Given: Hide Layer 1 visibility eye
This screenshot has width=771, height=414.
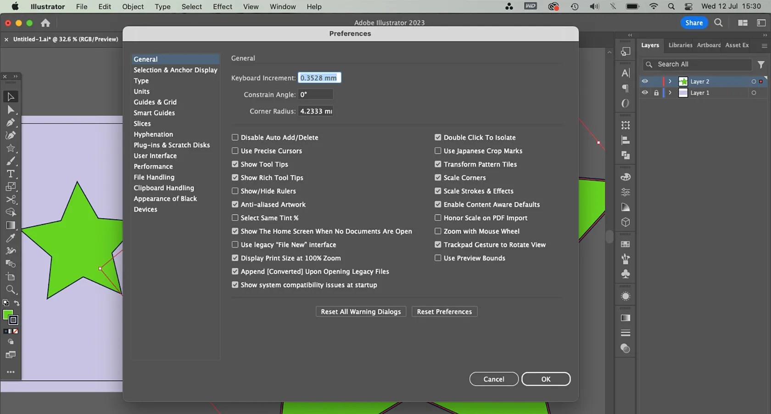Looking at the screenshot, I should tap(645, 93).
